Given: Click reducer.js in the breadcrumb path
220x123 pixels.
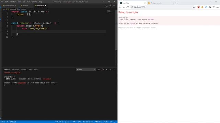Looking at the screenshot, I should (x=13, y=9).
